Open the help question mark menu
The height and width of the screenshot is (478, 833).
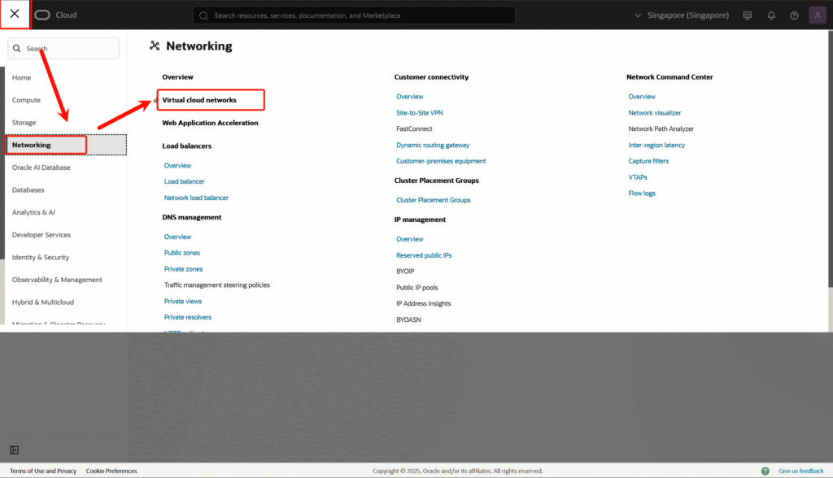[794, 15]
